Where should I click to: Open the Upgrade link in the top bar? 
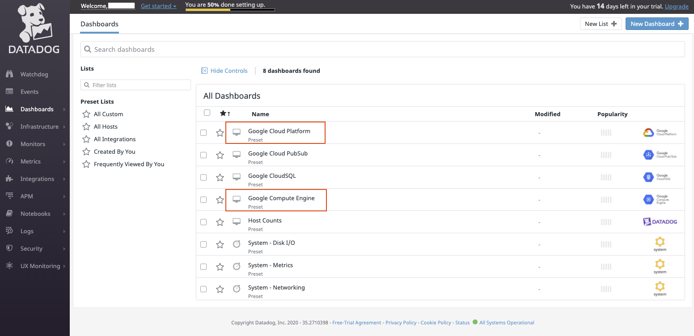pyautogui.click(x=677, y=6)
